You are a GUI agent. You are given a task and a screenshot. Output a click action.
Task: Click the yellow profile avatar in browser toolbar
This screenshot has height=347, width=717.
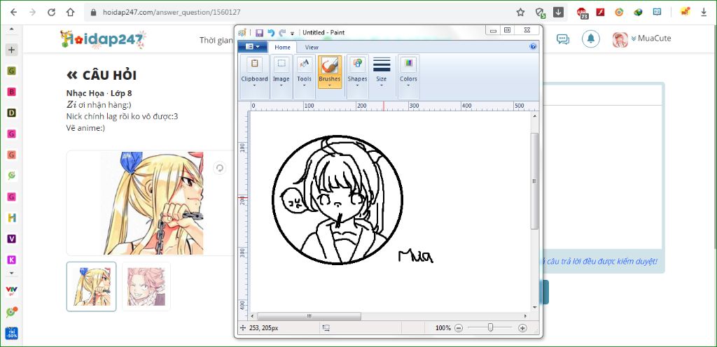[x=685, y=13]
